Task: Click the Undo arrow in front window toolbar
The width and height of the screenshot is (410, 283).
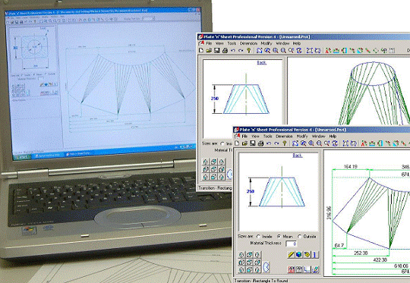Action: pyautogui.click(x=269, y=143)
